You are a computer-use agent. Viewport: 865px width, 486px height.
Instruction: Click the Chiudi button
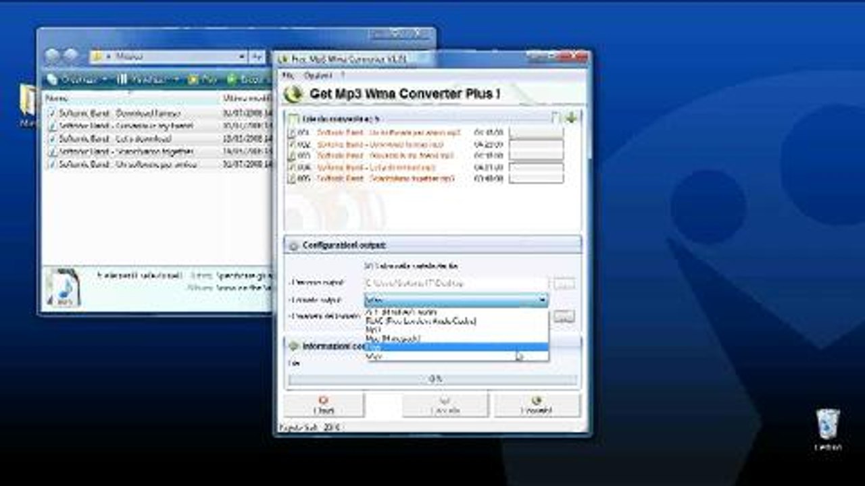324,405
